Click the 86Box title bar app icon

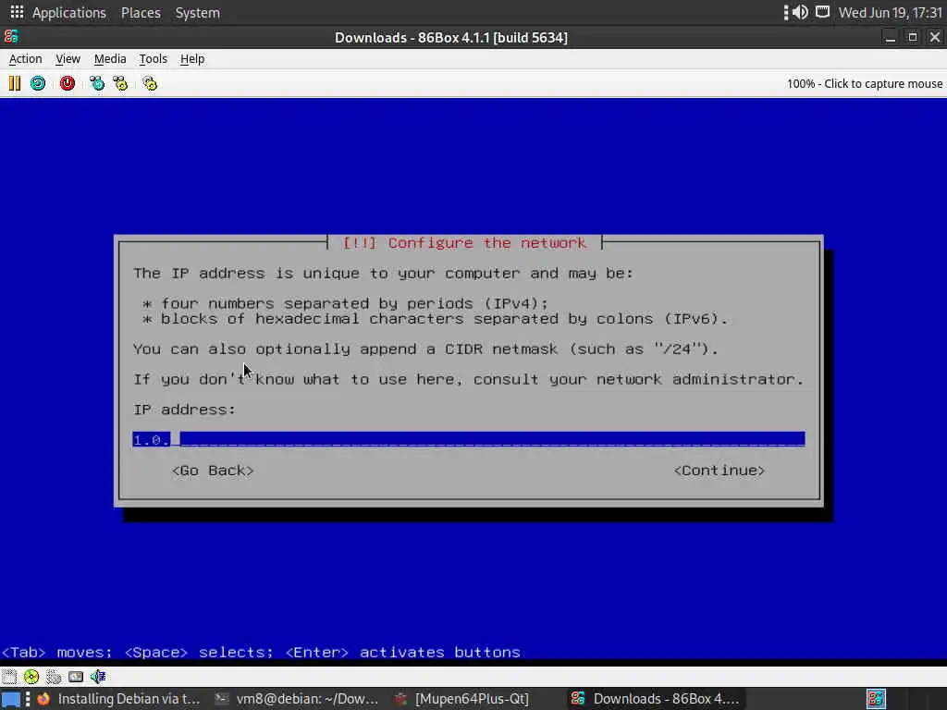coord(11,37)
